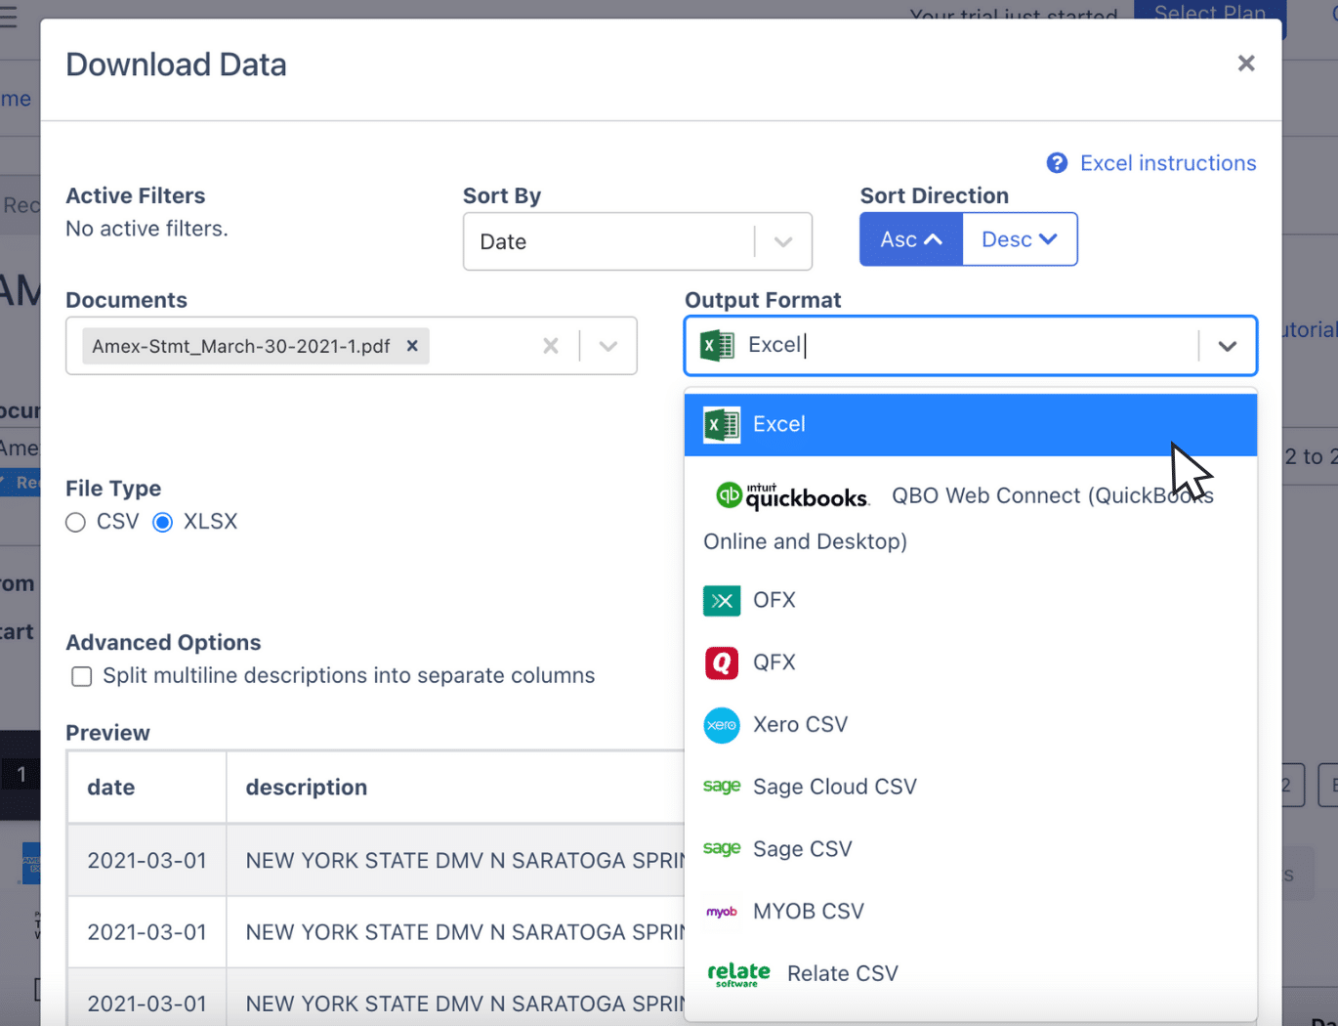The image size is (1338, 1026).
Task: Select Asc sort direction
Action: tap(911, 239)
